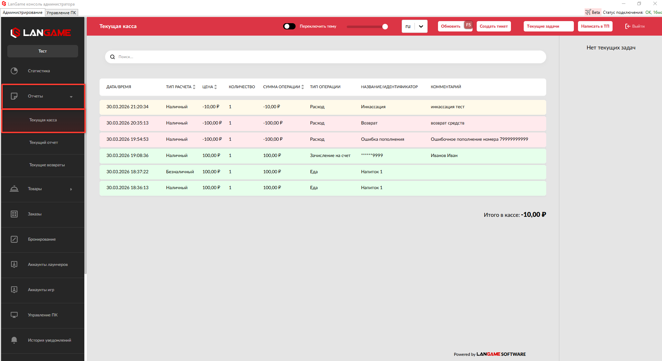Click the Поиск search field

pos(325,57)
